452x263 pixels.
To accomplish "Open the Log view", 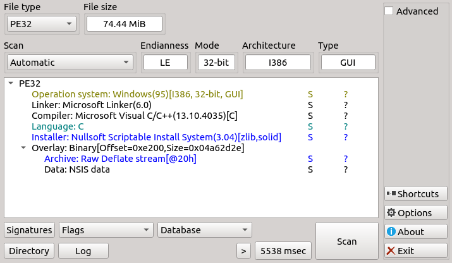I will pyautogui.click(x=83, y=250).
